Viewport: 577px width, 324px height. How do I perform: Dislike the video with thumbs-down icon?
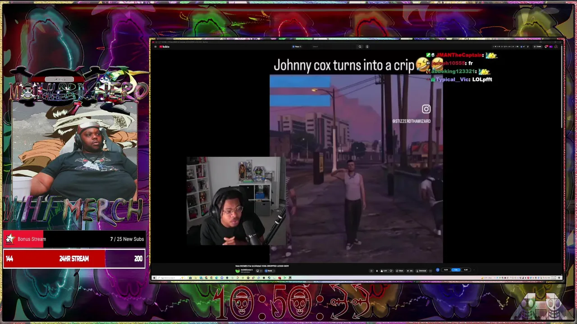(x=391, y=271)
